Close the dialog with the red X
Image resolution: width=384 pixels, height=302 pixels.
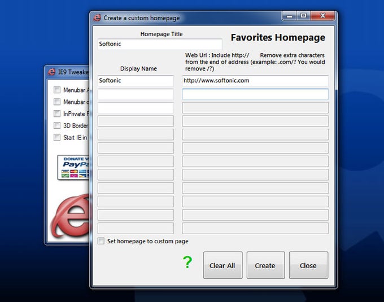click(x=322, y=16)
